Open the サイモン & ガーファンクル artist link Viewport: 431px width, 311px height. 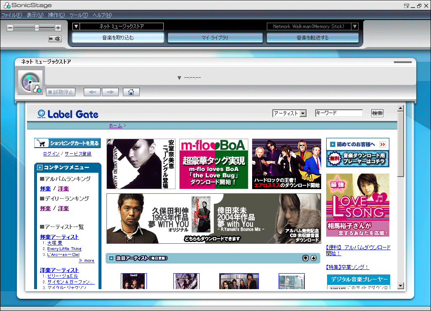pos(71,282)
